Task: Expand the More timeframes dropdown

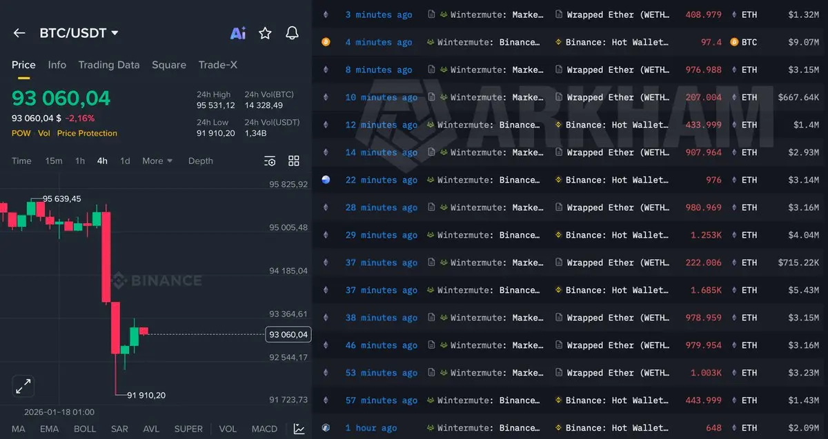Action: pos(157,161)
